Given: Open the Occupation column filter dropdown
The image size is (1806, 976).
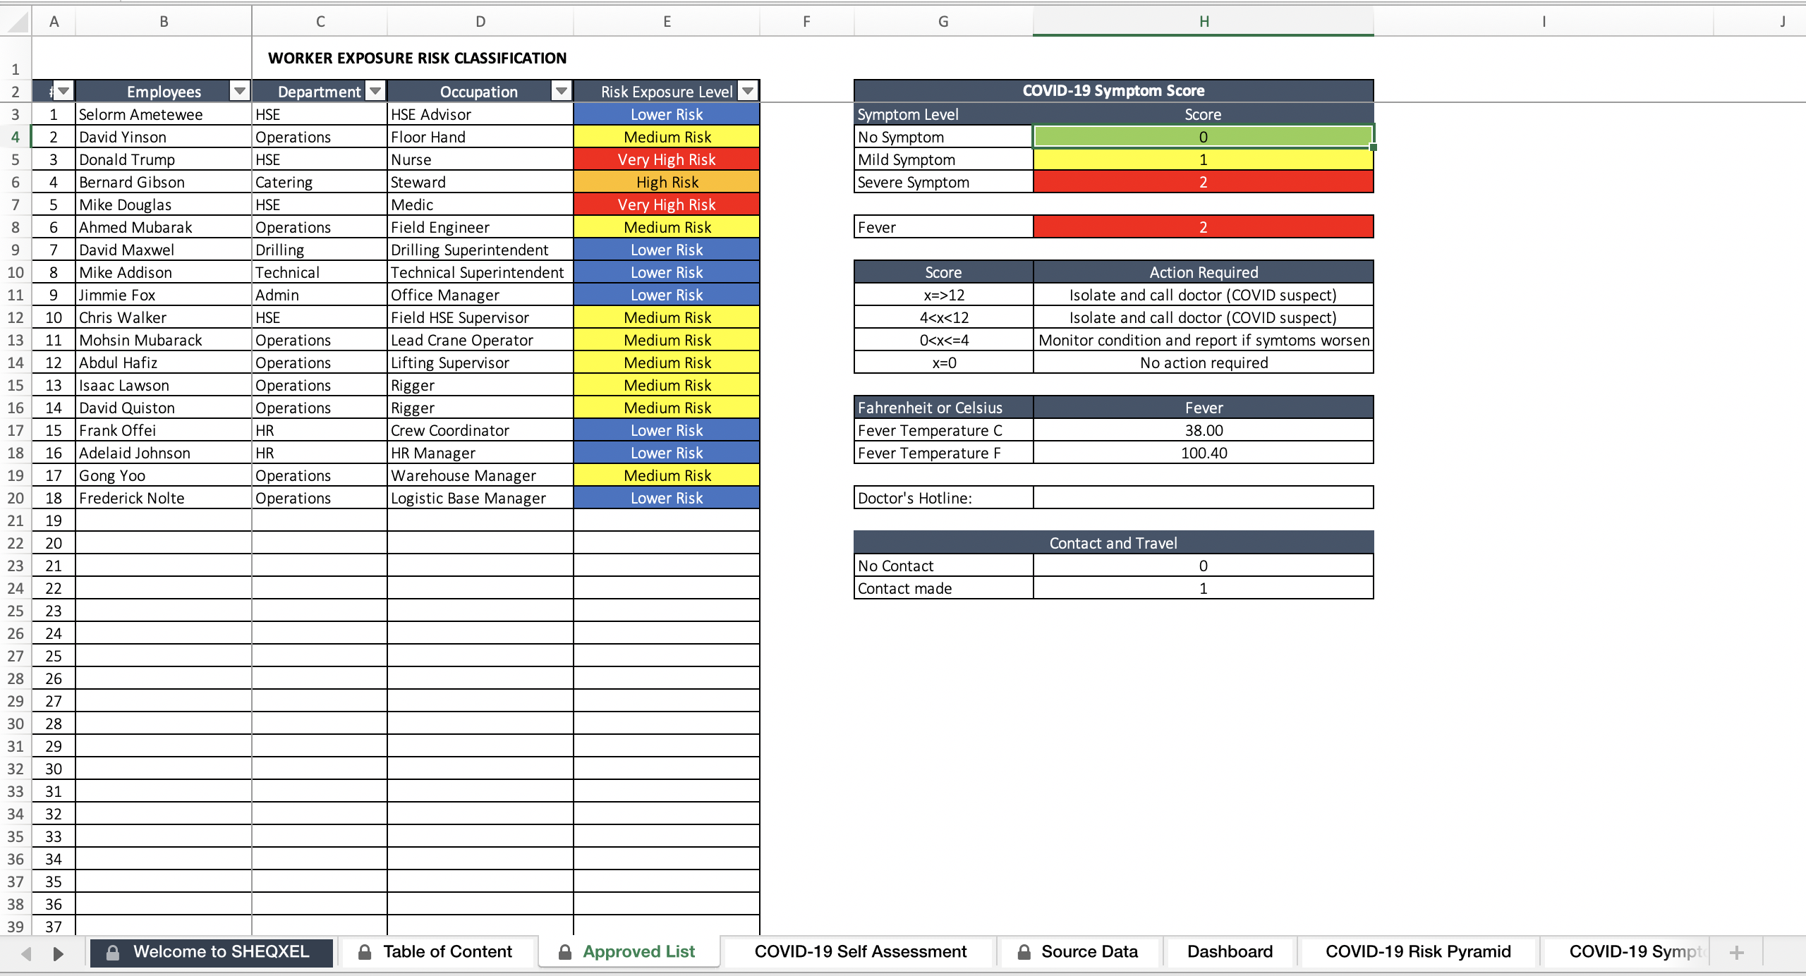Looking at the screenshot, I should tap(562, 91).
